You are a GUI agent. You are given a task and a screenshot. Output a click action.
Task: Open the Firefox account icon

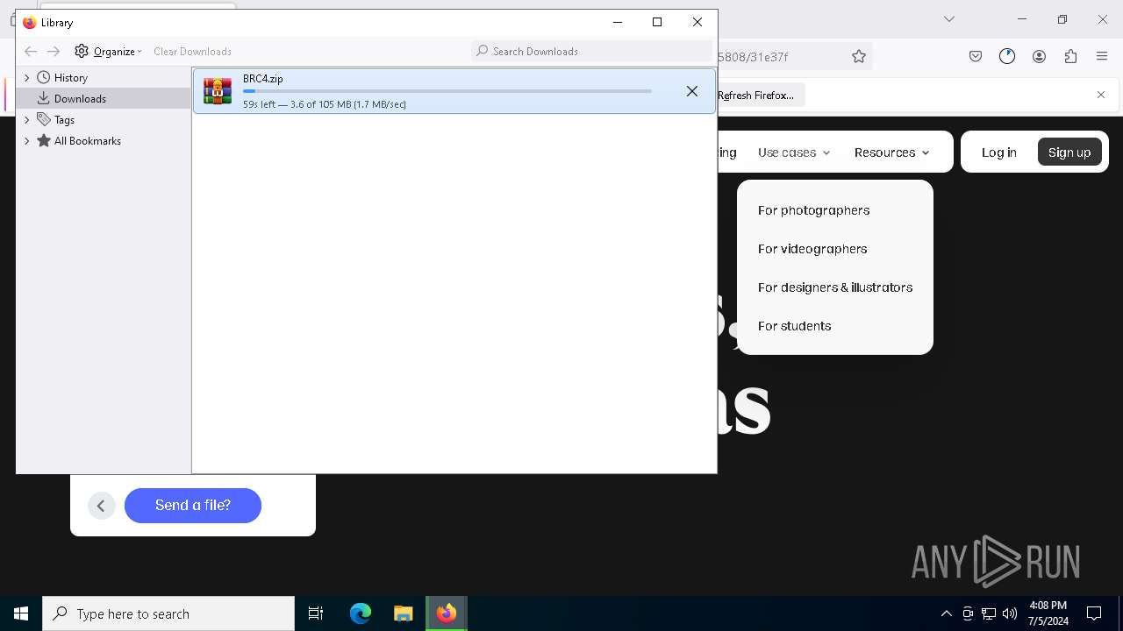click(x=1039, y=57)
